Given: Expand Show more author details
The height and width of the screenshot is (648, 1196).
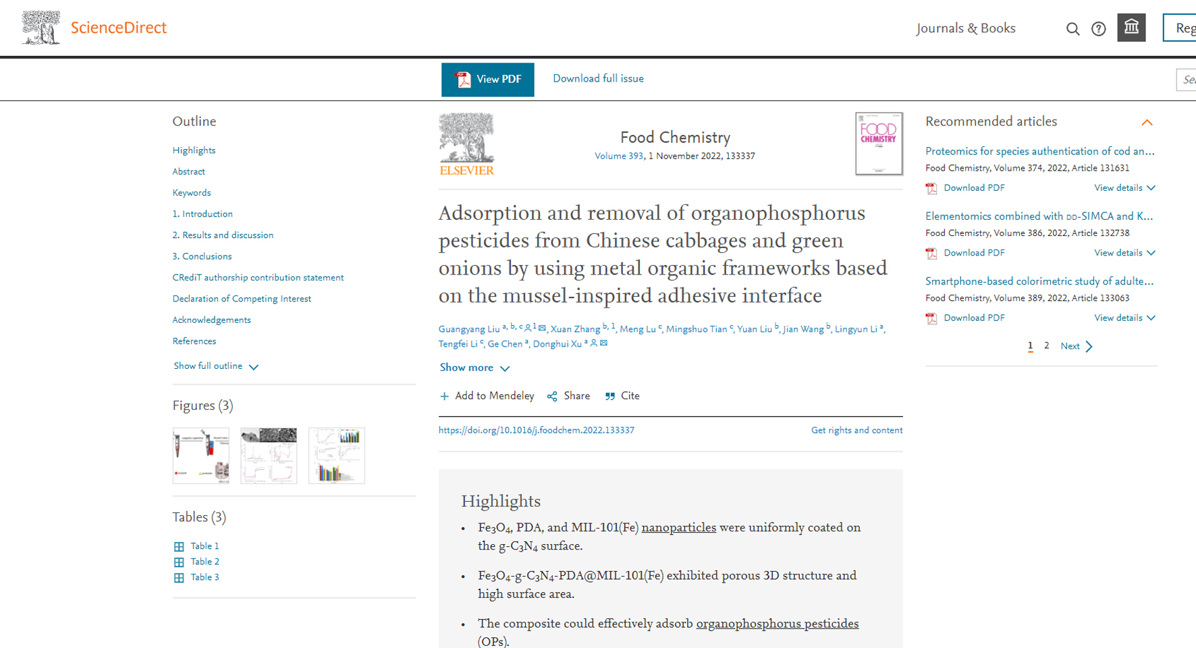Looking at the screenshot, I should pyautogui.click(x=474, y=368).
